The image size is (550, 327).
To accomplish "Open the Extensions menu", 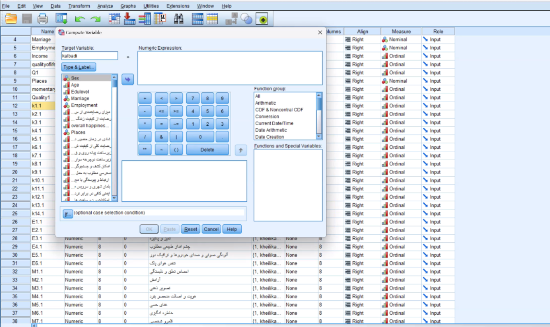I will [x=178, y=6].
